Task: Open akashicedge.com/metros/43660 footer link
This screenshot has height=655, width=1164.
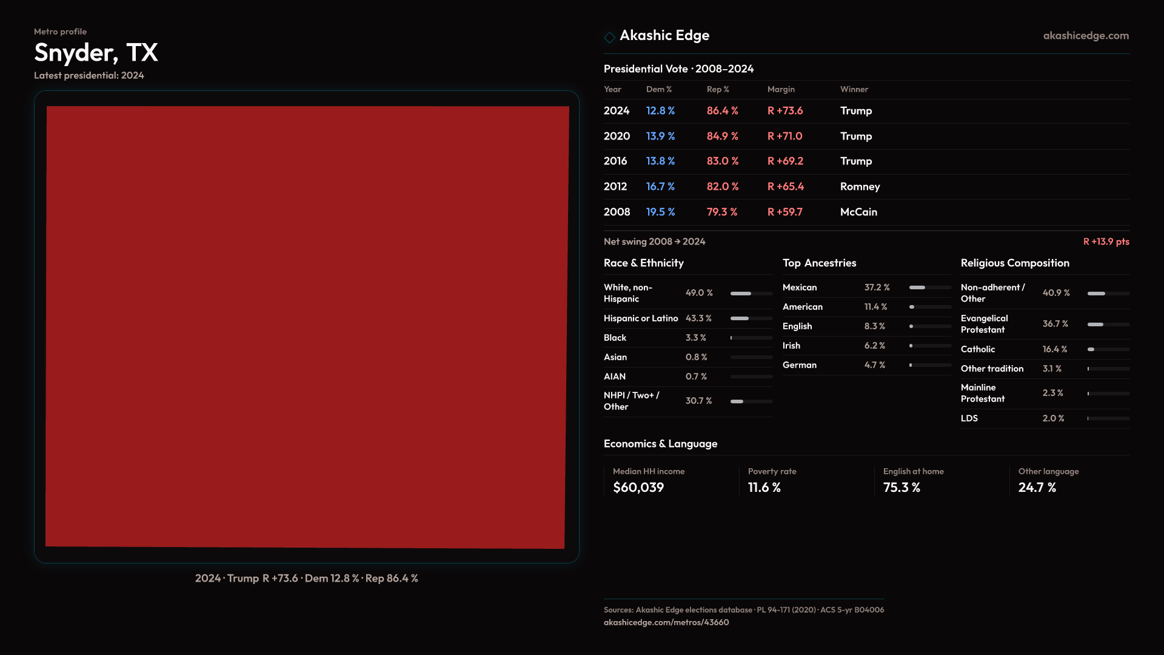Action: tap(666, 622)
